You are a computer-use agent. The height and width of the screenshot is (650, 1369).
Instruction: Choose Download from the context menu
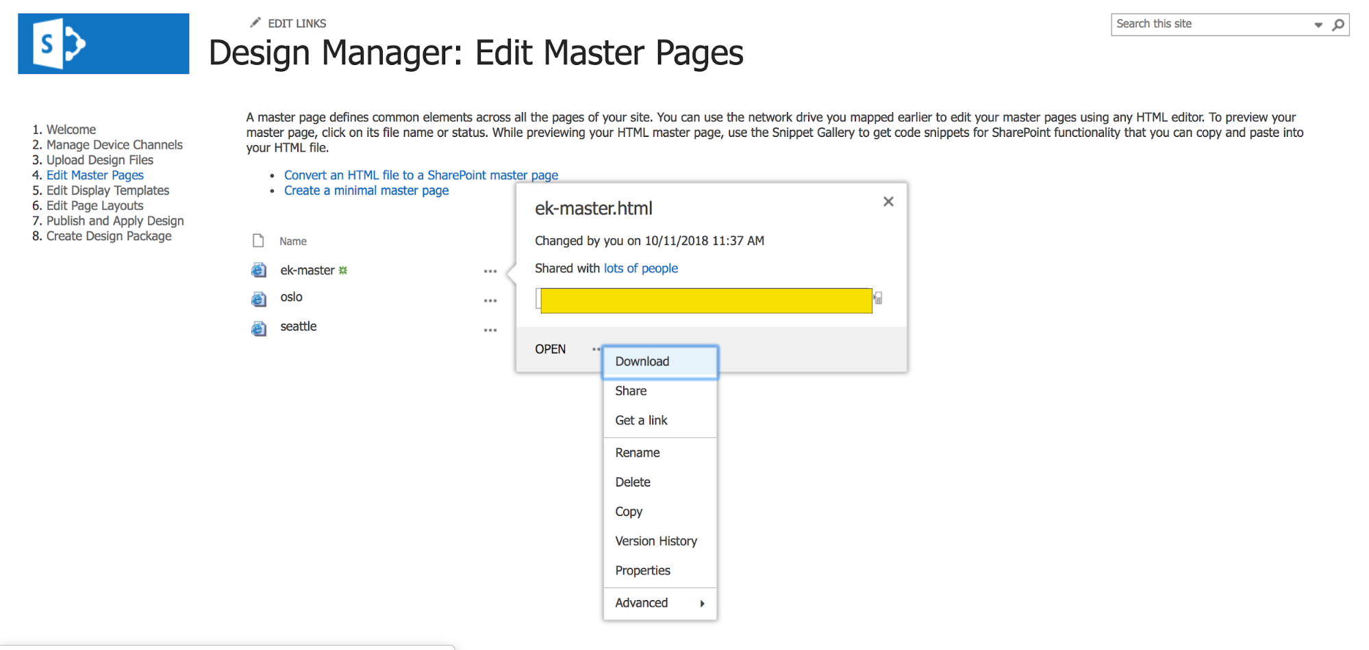(660, 362)
